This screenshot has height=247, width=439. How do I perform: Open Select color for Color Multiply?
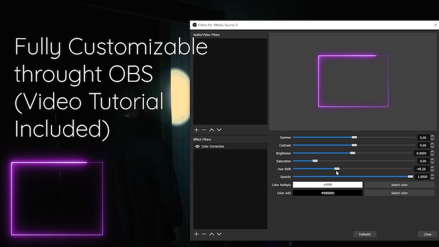(x=399, y=185)
